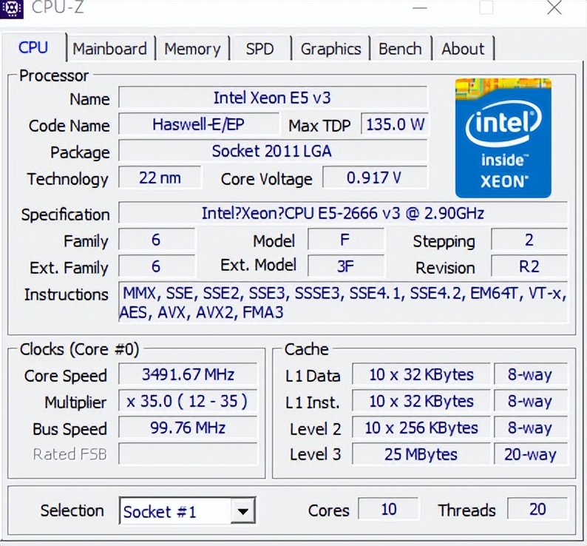
Task: Click the Revision value R2
Action: click(529, 266)
